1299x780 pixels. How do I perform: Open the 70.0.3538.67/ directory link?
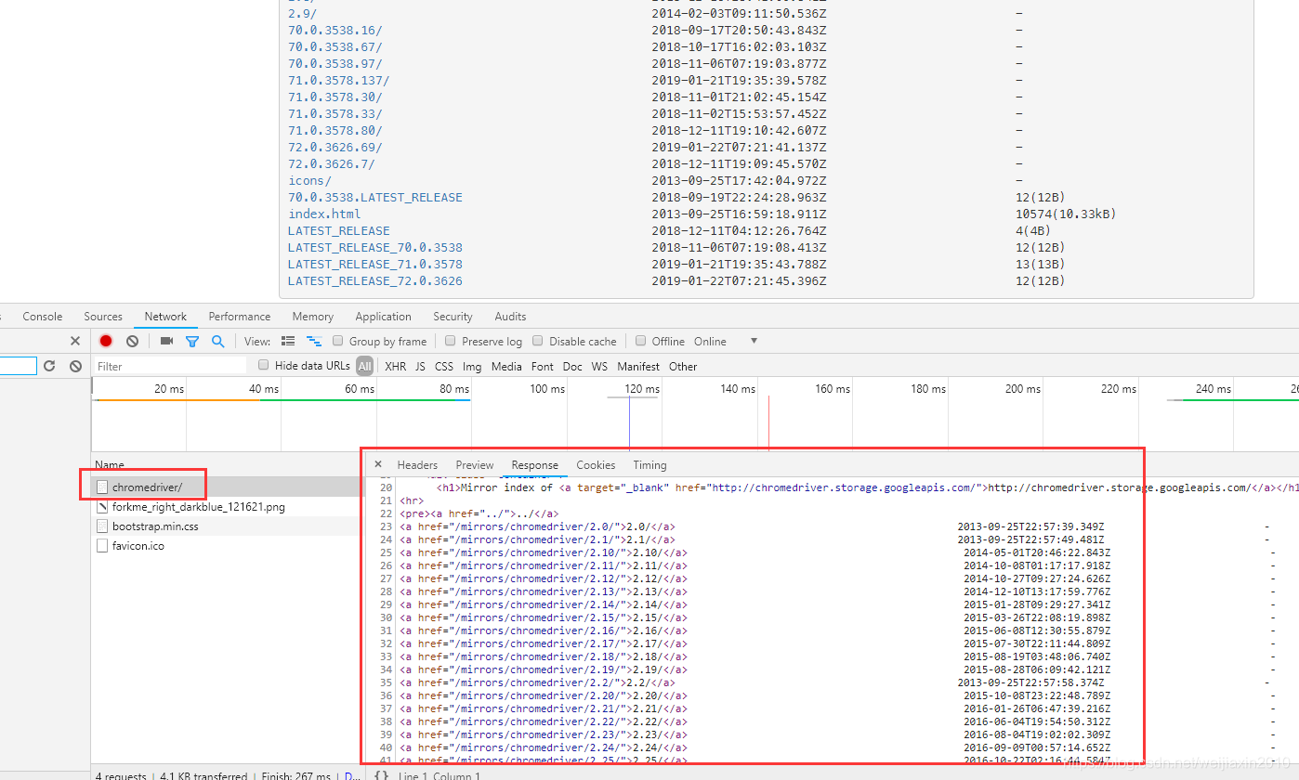point(335,46)
